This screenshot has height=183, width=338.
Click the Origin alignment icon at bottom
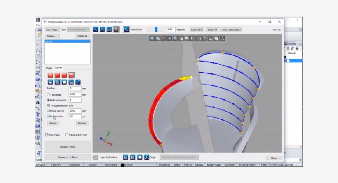(146, 157)
